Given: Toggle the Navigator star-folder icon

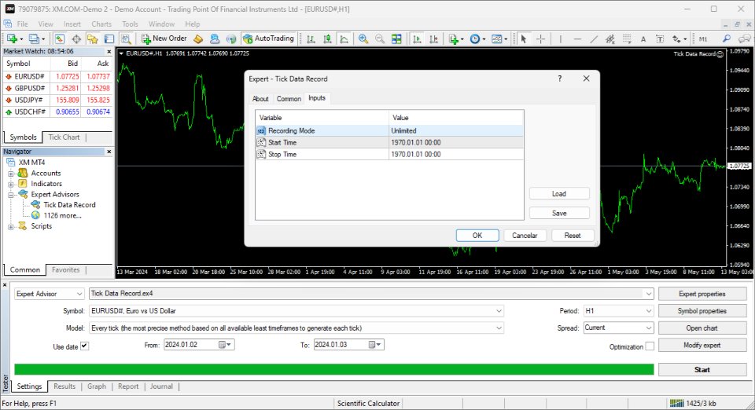Looking at the screenshot, I should (93, 39).
